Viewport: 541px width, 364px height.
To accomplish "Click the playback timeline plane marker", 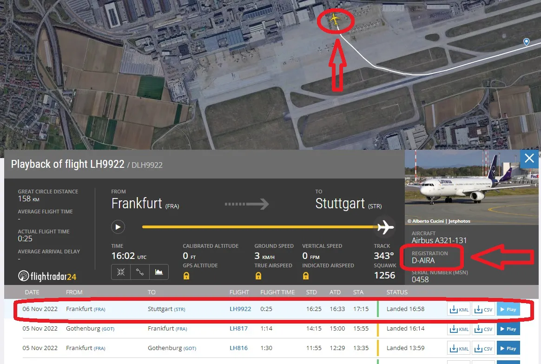I will (x=385, y=227).
